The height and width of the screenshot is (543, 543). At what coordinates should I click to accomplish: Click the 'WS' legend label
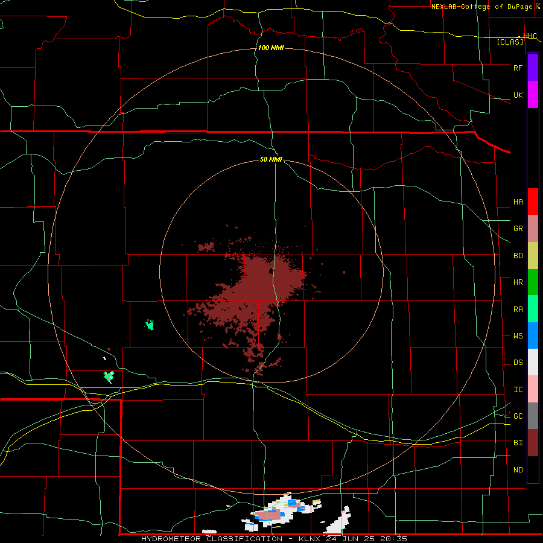tap(518, 336)
